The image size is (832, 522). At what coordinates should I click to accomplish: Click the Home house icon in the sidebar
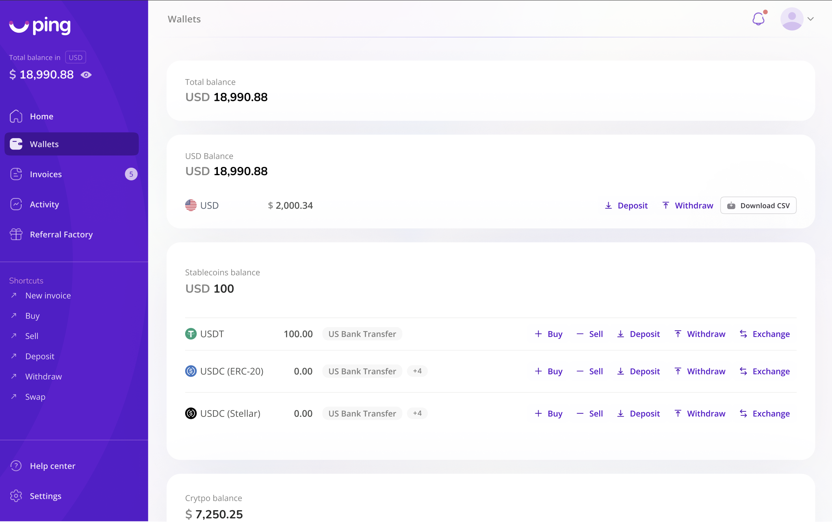[16, 116]
